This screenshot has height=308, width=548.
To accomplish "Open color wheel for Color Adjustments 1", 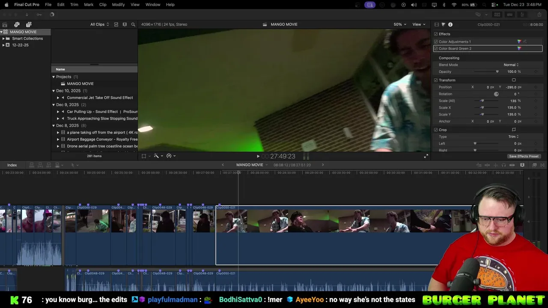I will 519,41.
